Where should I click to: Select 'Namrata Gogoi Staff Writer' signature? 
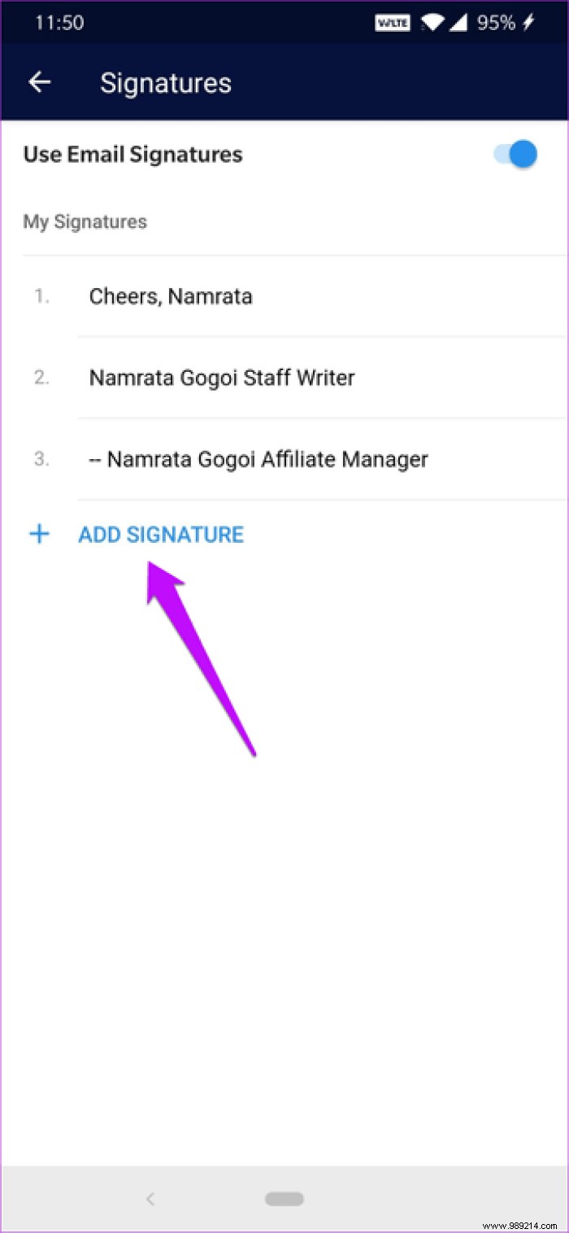221,378
